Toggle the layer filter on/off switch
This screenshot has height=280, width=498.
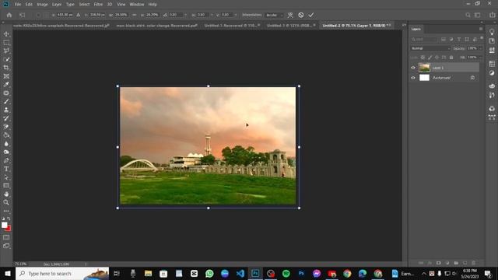tap(482, 38)
